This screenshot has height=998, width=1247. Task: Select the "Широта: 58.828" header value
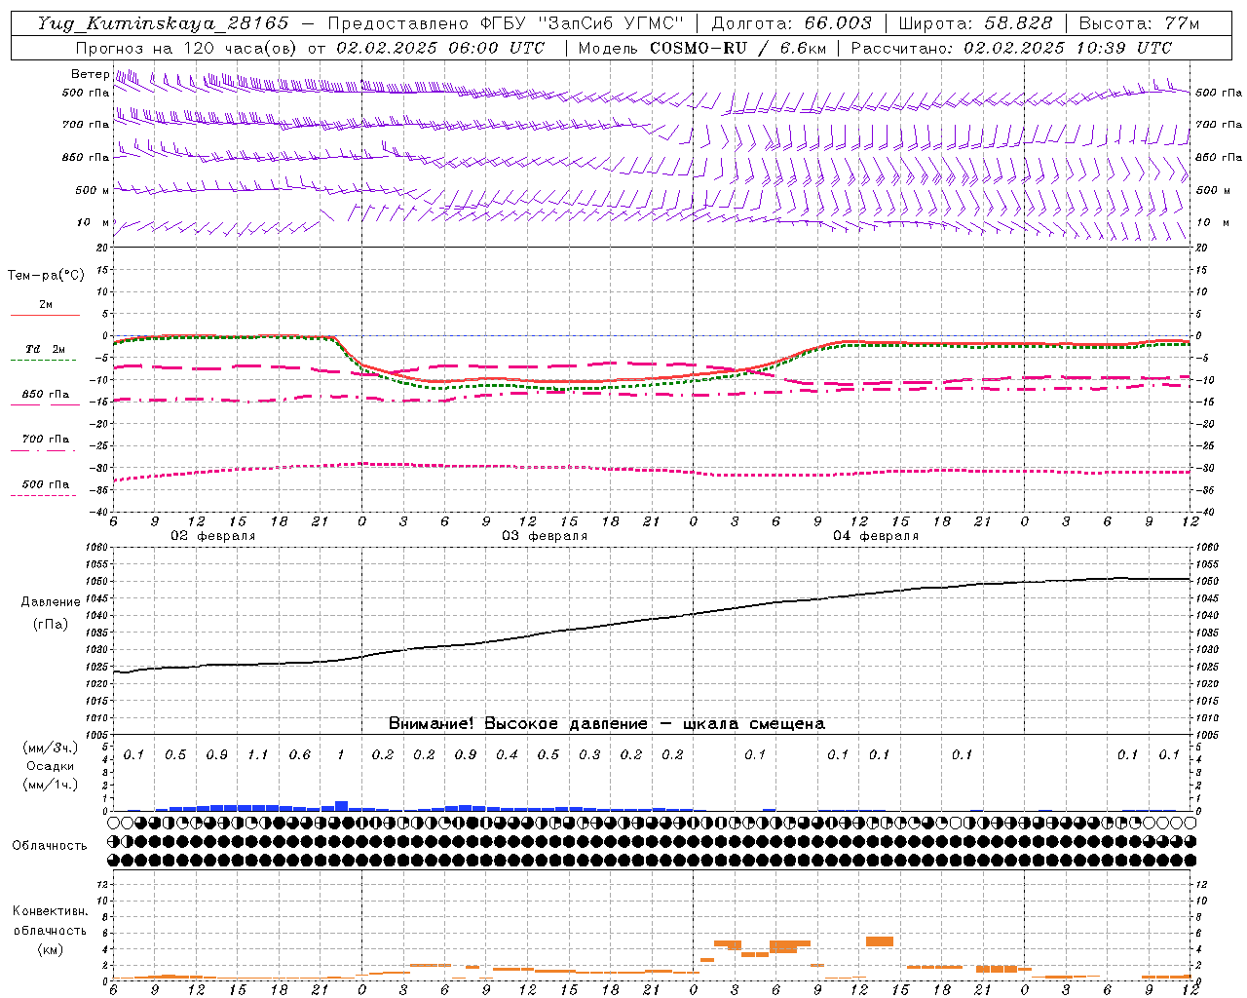(975, 23)
